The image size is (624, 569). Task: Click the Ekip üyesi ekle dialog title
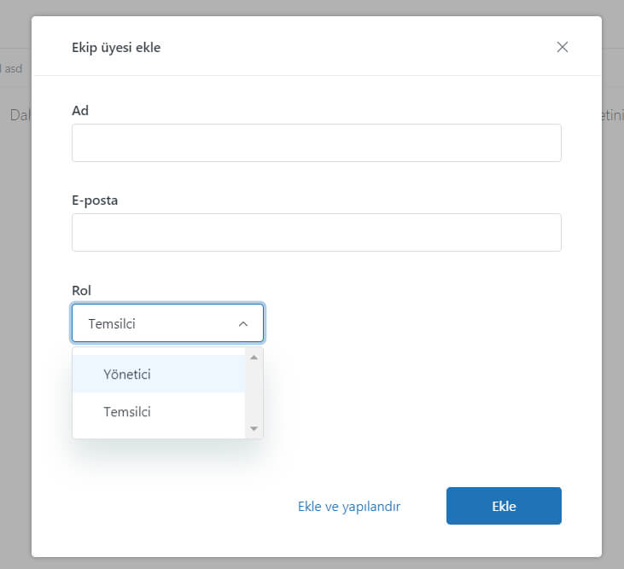point(116,47)
